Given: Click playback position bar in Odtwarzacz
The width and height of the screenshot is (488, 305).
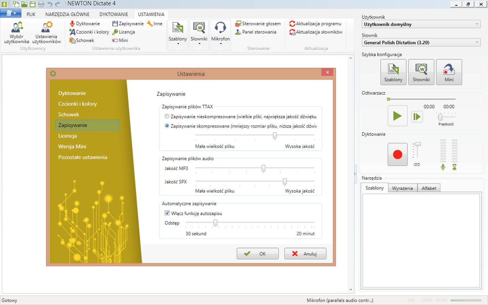Looking at the screenshot, I should point(421,99).
